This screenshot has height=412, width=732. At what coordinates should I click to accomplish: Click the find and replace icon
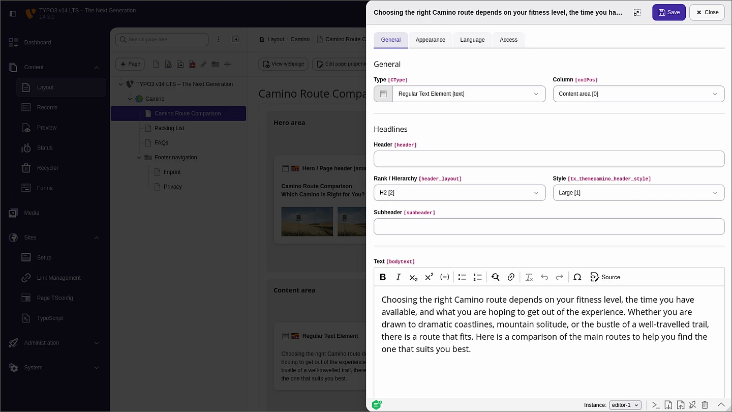click(495, 277)
